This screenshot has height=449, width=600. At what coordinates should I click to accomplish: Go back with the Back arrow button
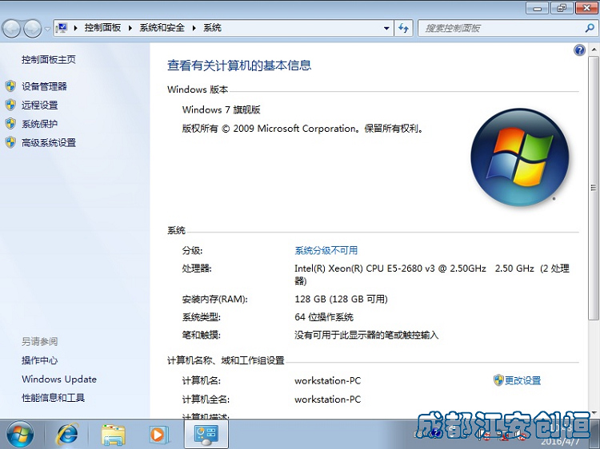12,29
